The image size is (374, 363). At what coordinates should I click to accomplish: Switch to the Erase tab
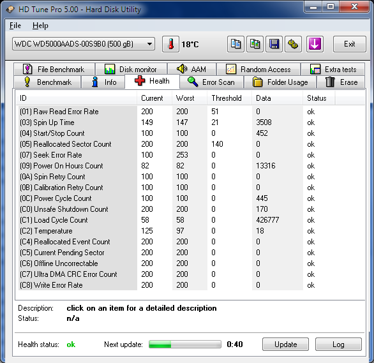point(341,82)
